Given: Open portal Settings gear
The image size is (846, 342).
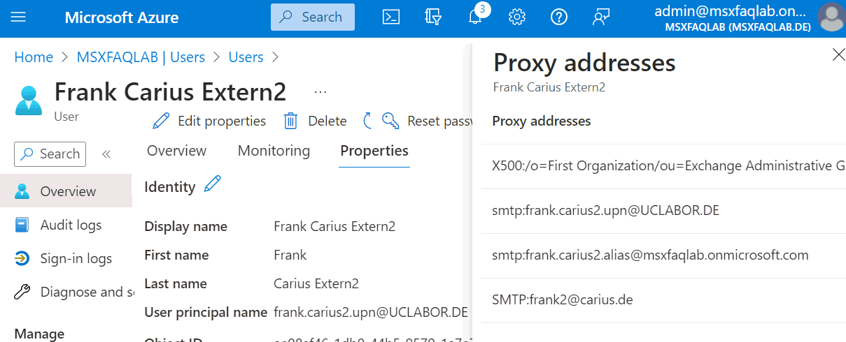Looking at the screenshot, I should point(516,17).
